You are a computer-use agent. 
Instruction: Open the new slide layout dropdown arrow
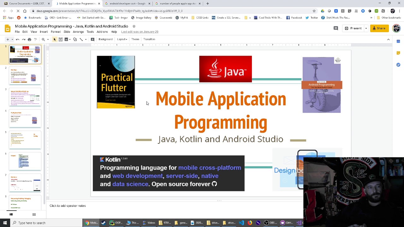click(12, 39)
